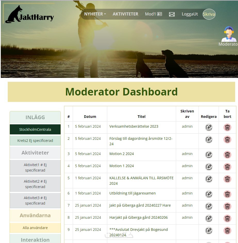Edit Harjakt på Giberga gård 20240206 post
The width and height of the screenshot is (238, 243).
coord(209,218)
